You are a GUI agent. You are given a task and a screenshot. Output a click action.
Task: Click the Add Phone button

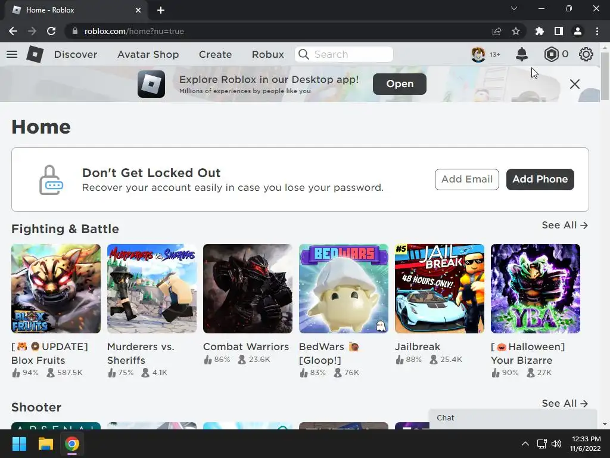[540, 179]
